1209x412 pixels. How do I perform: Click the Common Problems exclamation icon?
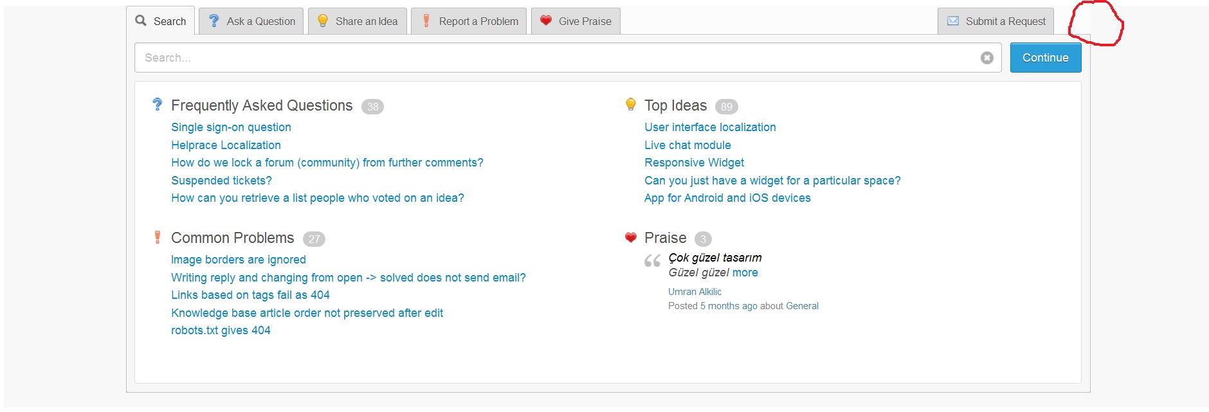(x=157, y=237)
